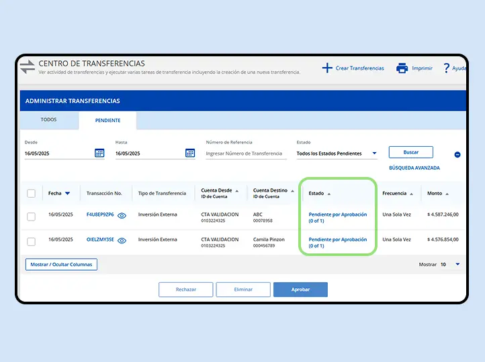View details eye icon for OIELZMY3SE
This screenshot has height=362, width=485.
click(x=122, y=241)
